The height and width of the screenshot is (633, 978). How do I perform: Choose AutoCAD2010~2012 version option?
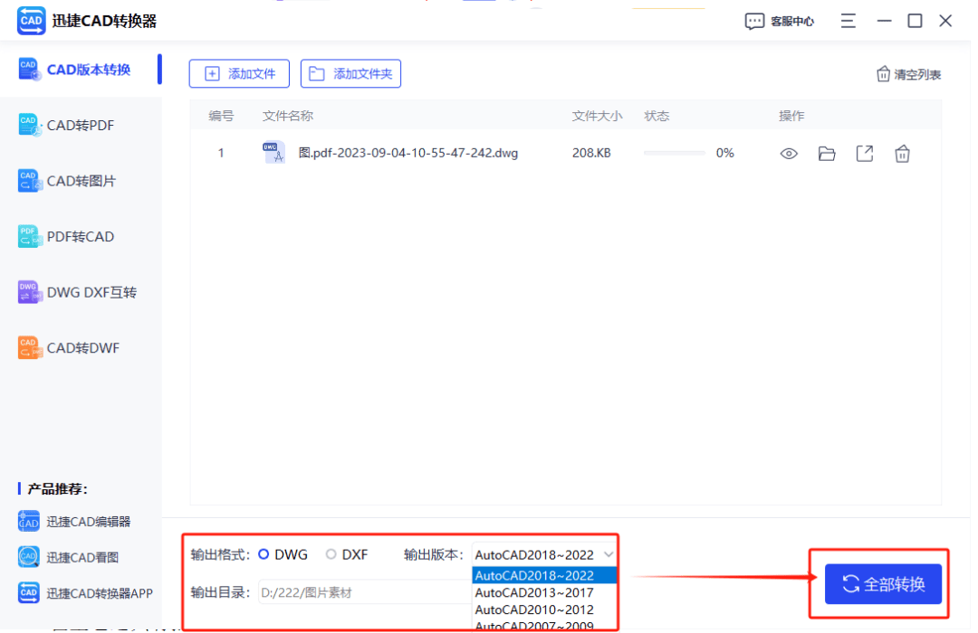click(544, 609)
